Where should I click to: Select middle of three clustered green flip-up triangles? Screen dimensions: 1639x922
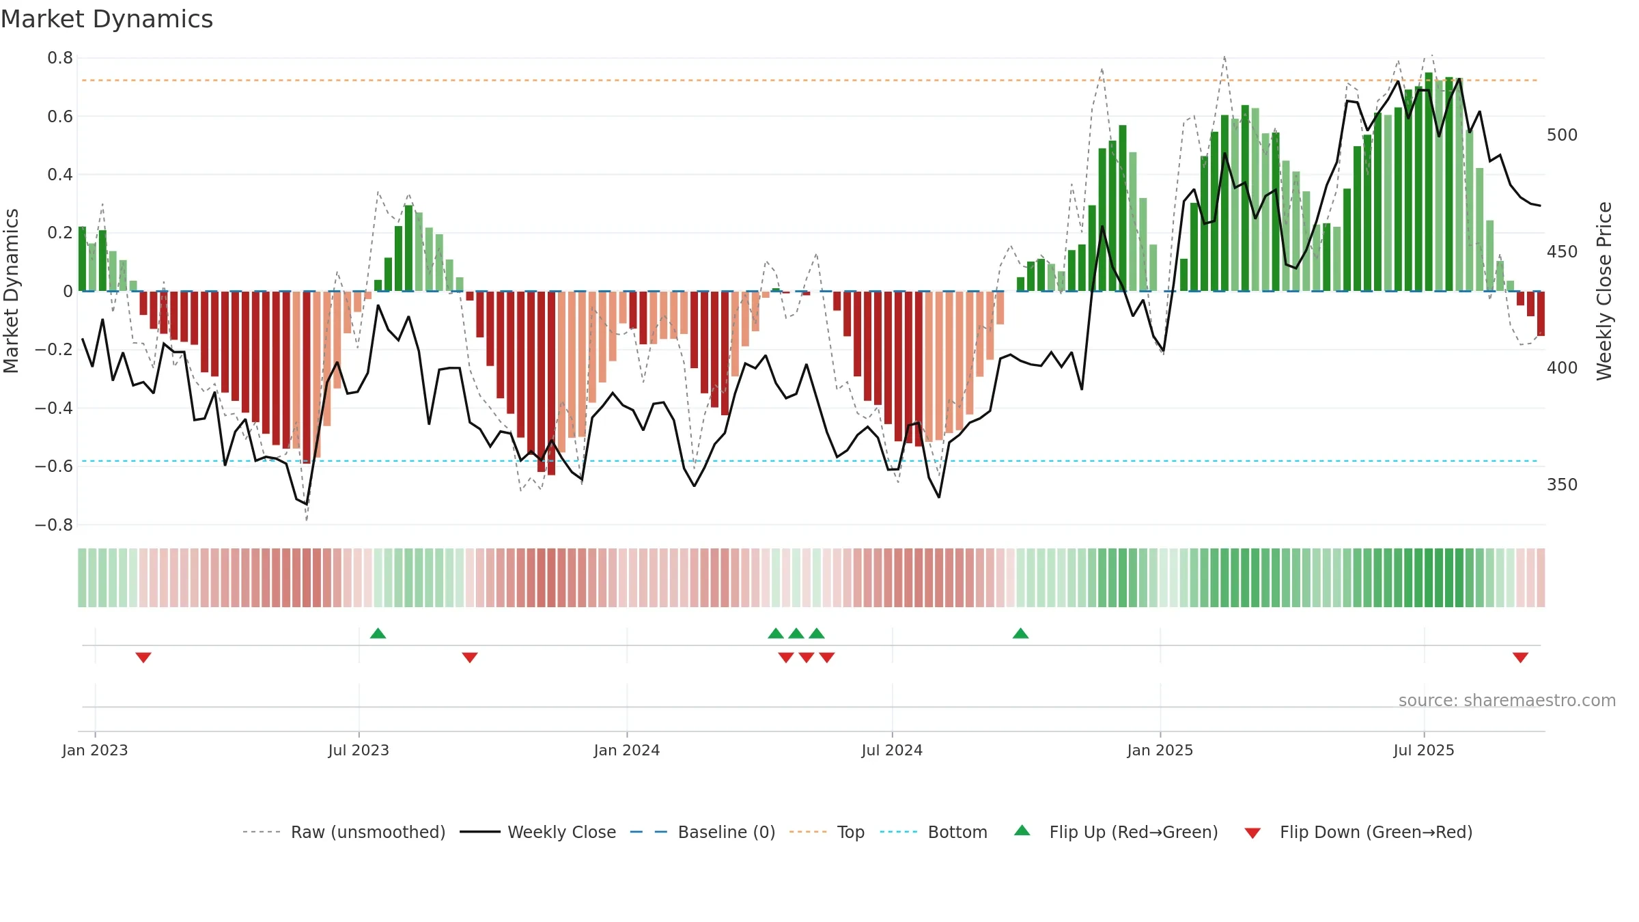click(x=796, y=633)
